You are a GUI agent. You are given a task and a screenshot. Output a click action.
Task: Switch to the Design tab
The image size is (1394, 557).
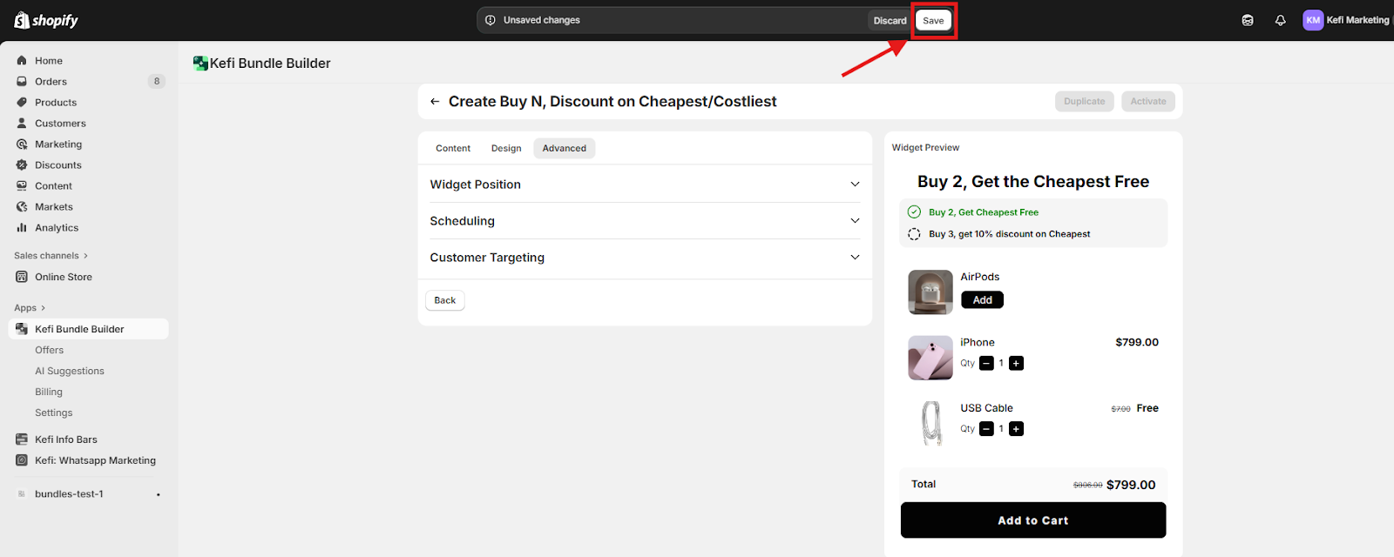pos(506,149)
